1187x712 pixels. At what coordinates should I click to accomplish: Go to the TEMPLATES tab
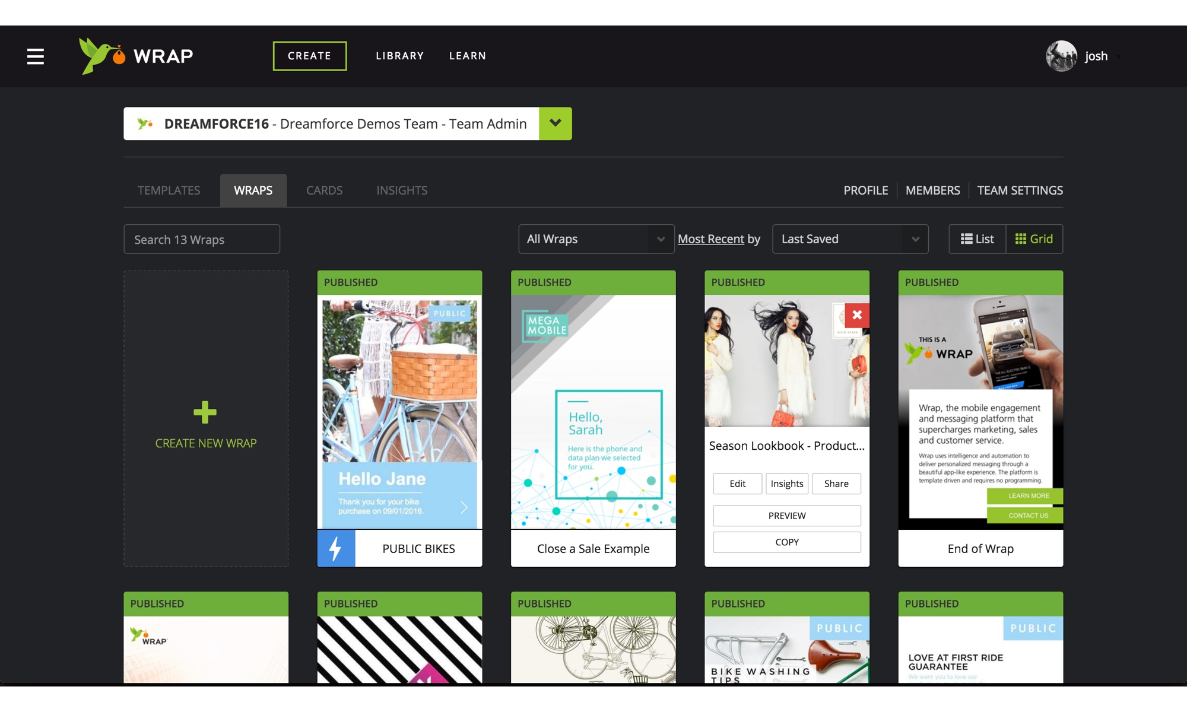pos(169,190)
